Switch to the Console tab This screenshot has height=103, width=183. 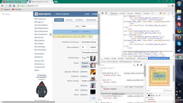(x=122, y=13)
